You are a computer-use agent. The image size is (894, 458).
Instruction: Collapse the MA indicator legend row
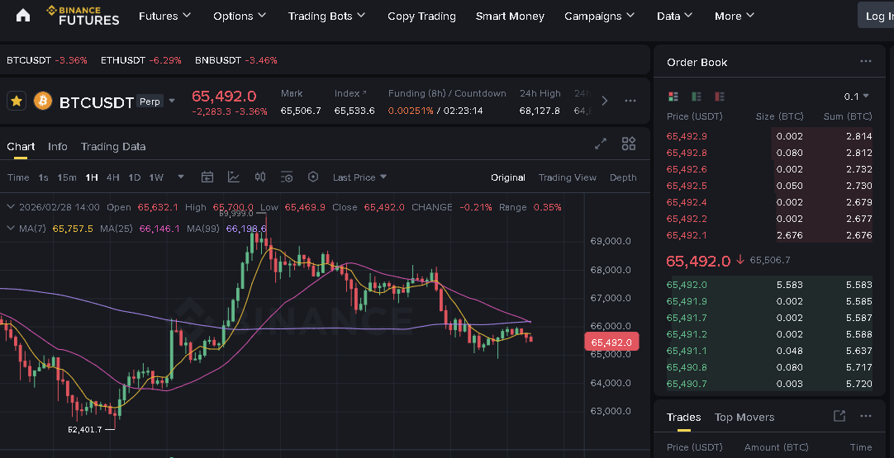click(x=10, y=228)
